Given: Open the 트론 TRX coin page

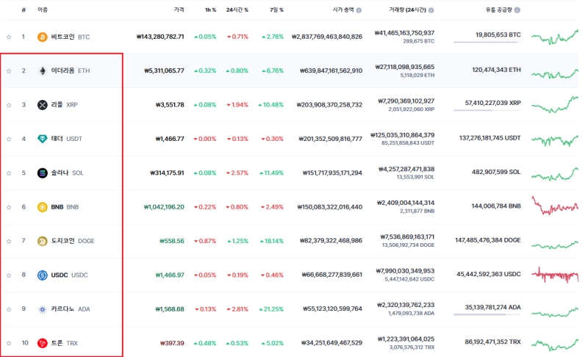Looking at the screenshot, I should click(64, 343).
